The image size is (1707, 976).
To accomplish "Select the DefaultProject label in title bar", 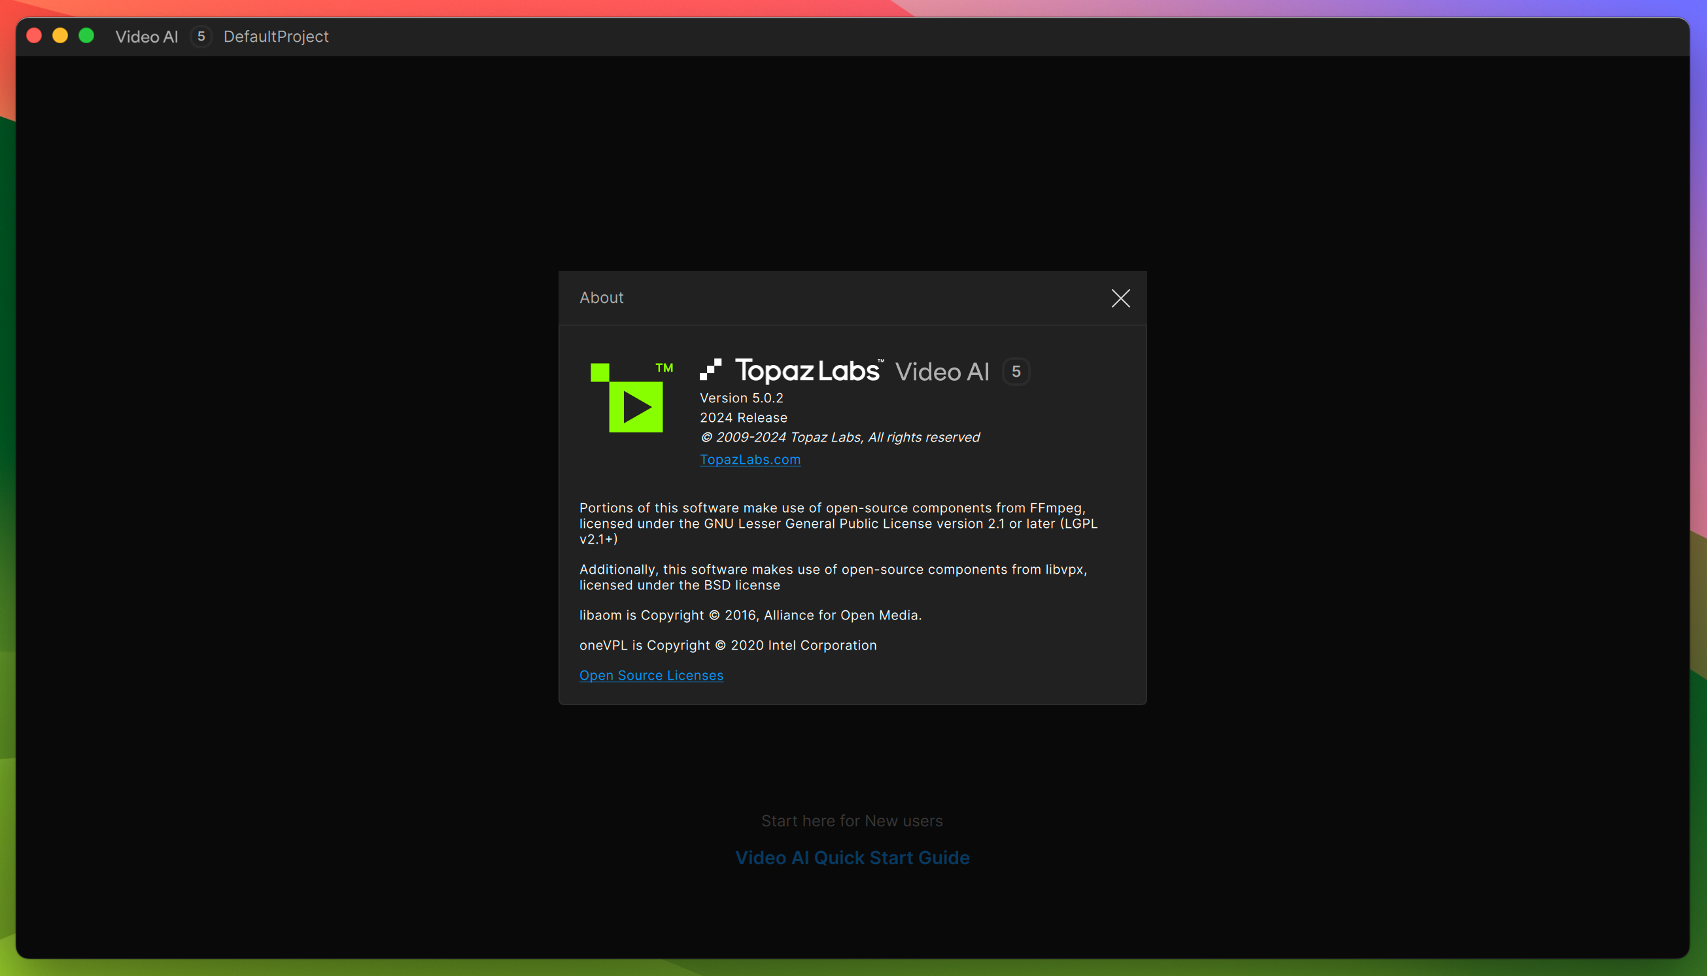I will pyautogui.click(x=274, y=37).
